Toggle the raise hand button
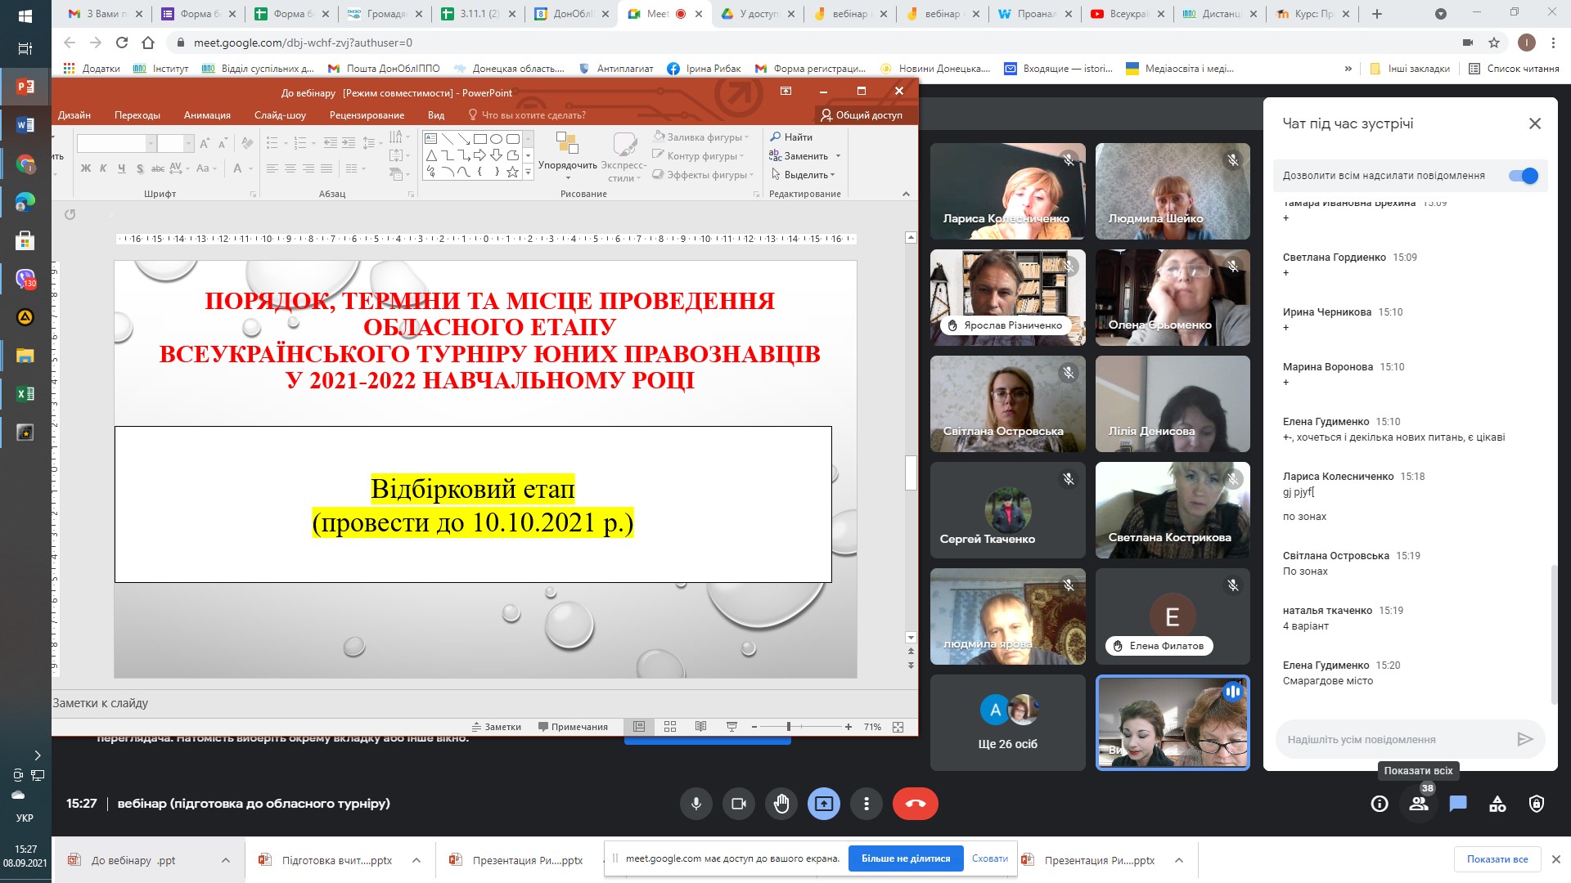The image size is (1571, 883). [x=781, y=804]
